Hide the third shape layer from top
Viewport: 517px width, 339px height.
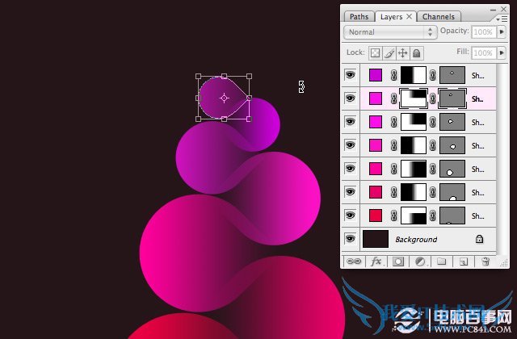point(350,122)
